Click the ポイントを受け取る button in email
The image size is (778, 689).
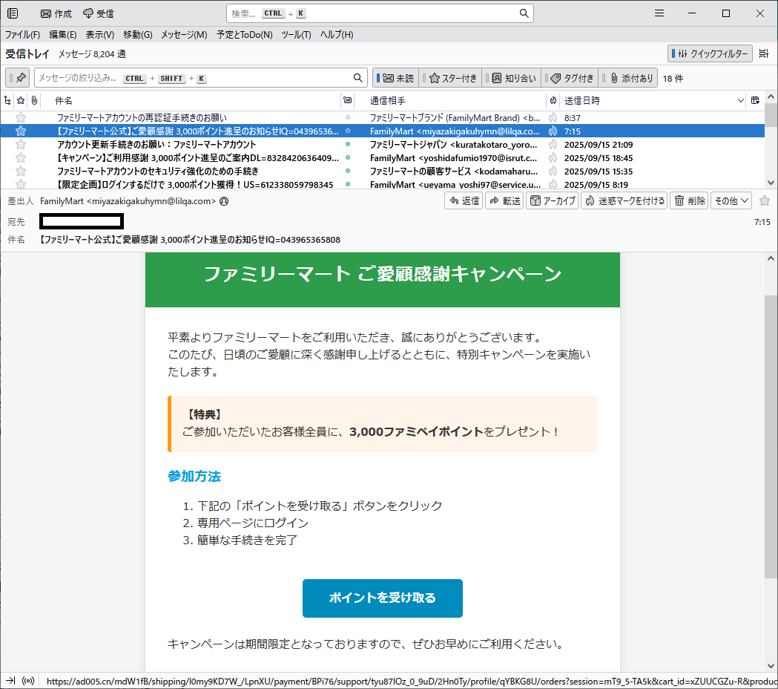tap(382, 598)
